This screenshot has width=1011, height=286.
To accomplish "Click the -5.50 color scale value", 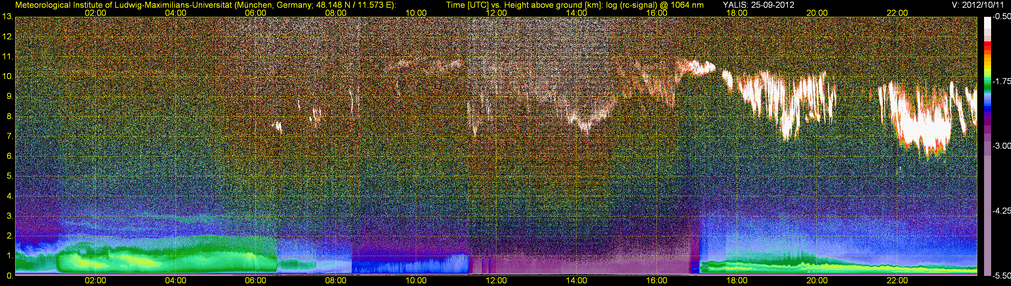I will coord(1001,276).
